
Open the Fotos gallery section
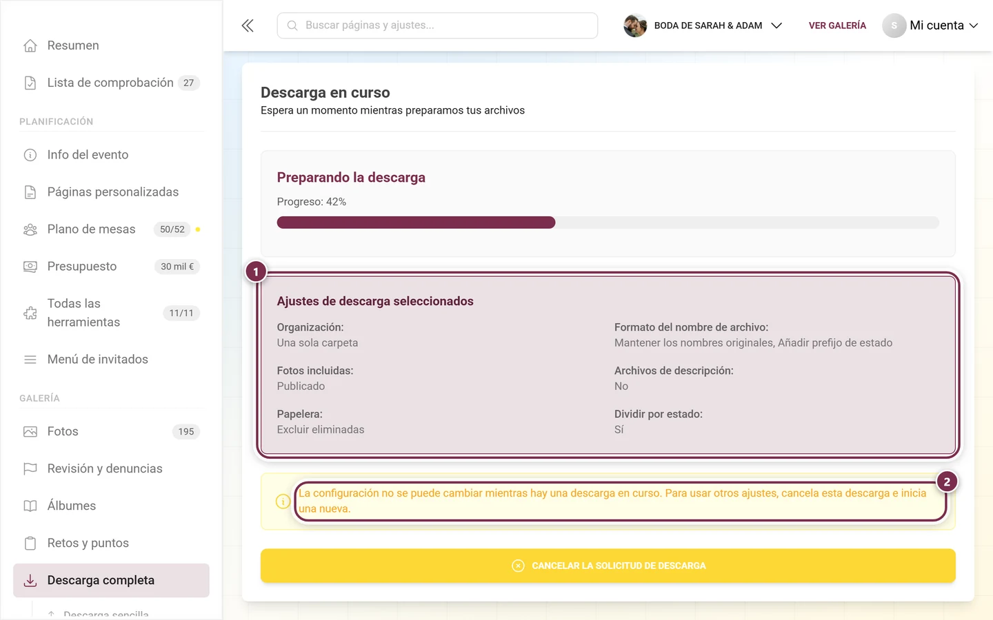click(x=111, y=432)
